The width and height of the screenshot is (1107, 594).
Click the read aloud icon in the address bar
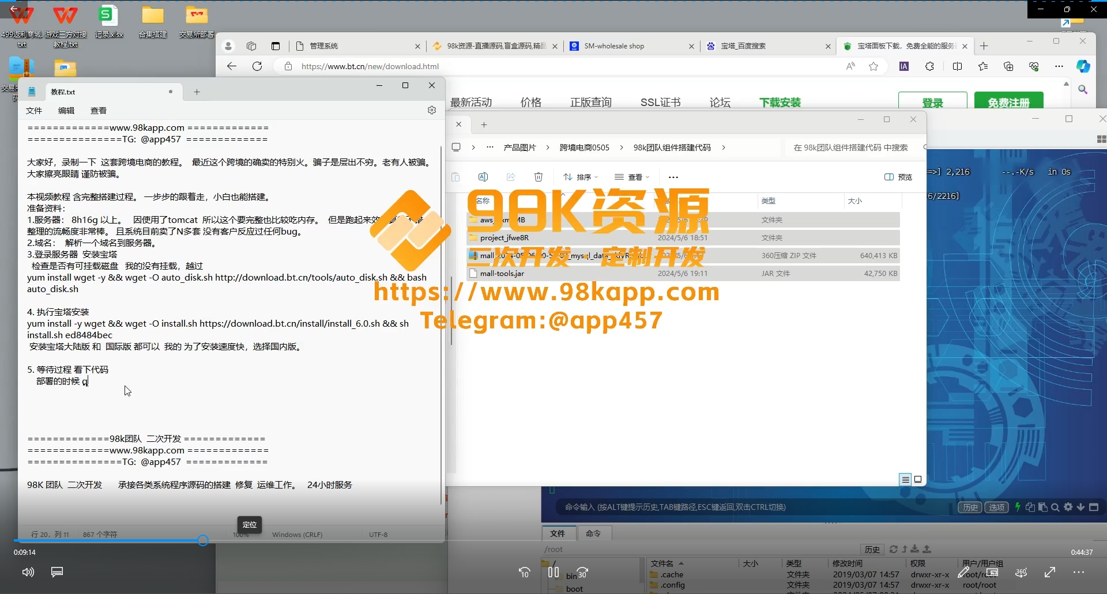[850, 66]
